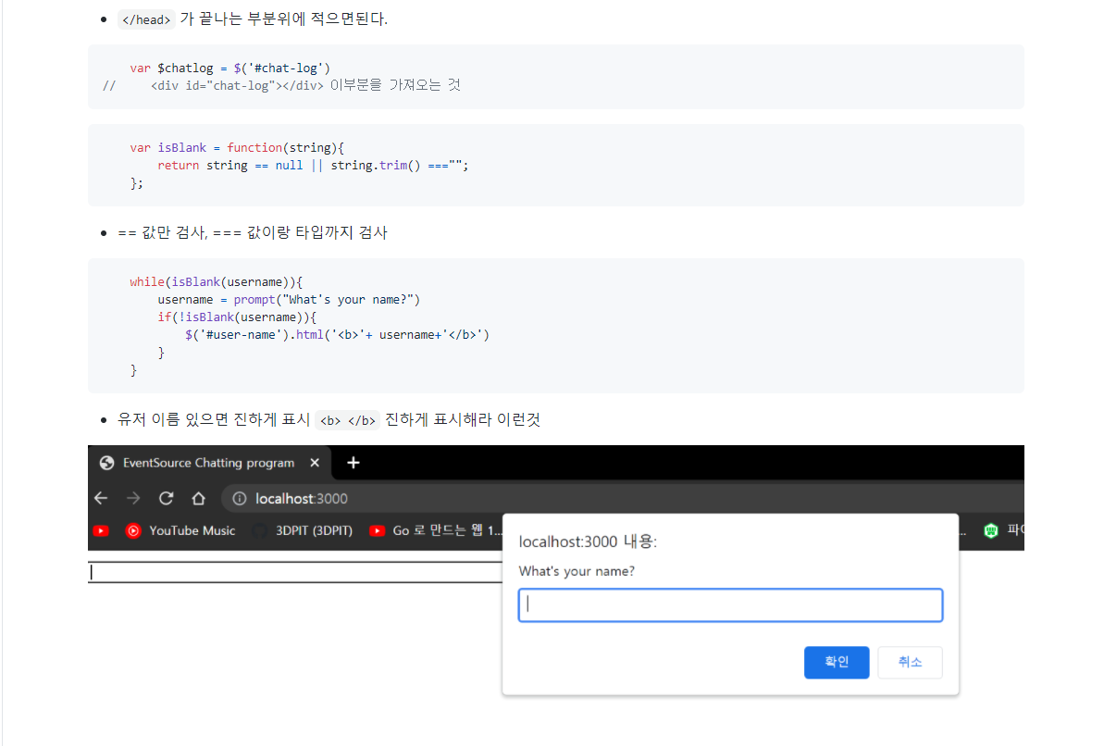Open a new browser tab
This screenshot has height=746, width=1104.
354,463
